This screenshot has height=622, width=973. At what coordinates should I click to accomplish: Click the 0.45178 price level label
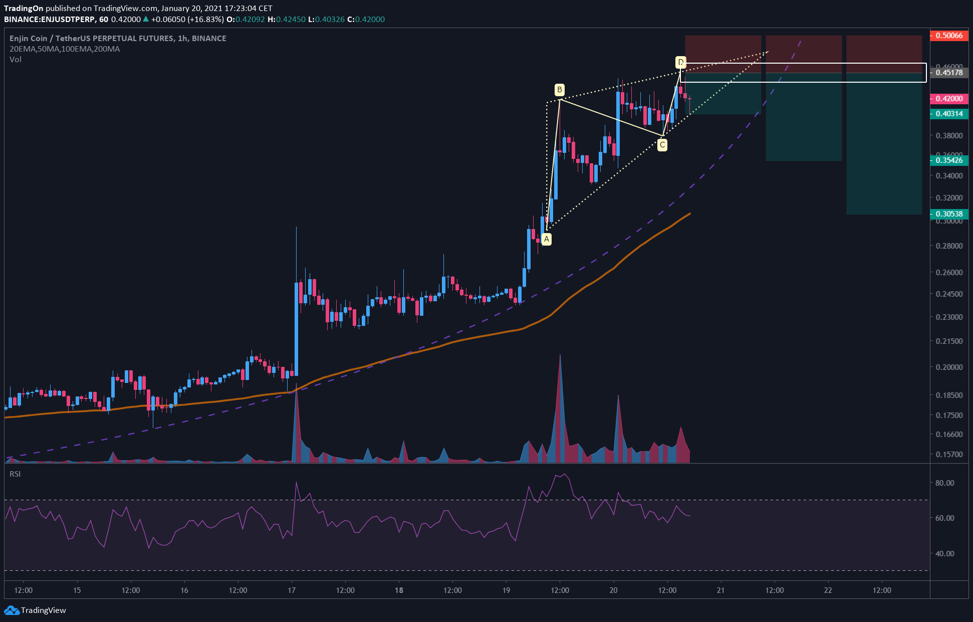pyautogui.click(x=948, y=73)
